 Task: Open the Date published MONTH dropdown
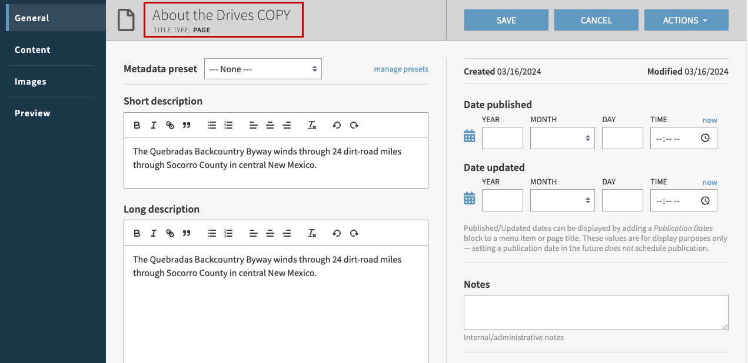point(562,137)
